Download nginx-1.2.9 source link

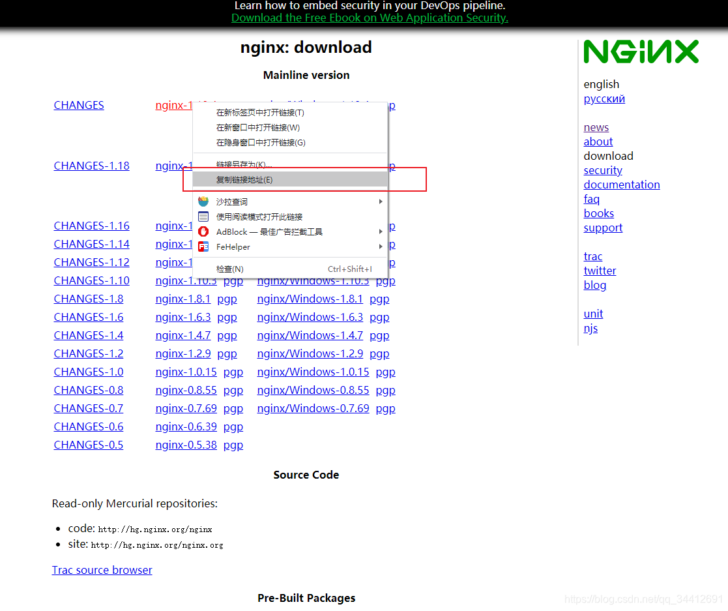tap(183, 353)
